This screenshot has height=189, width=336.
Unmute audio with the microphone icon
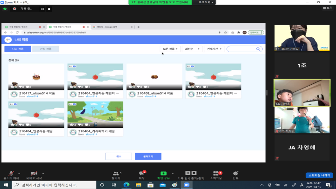point(7,173)
